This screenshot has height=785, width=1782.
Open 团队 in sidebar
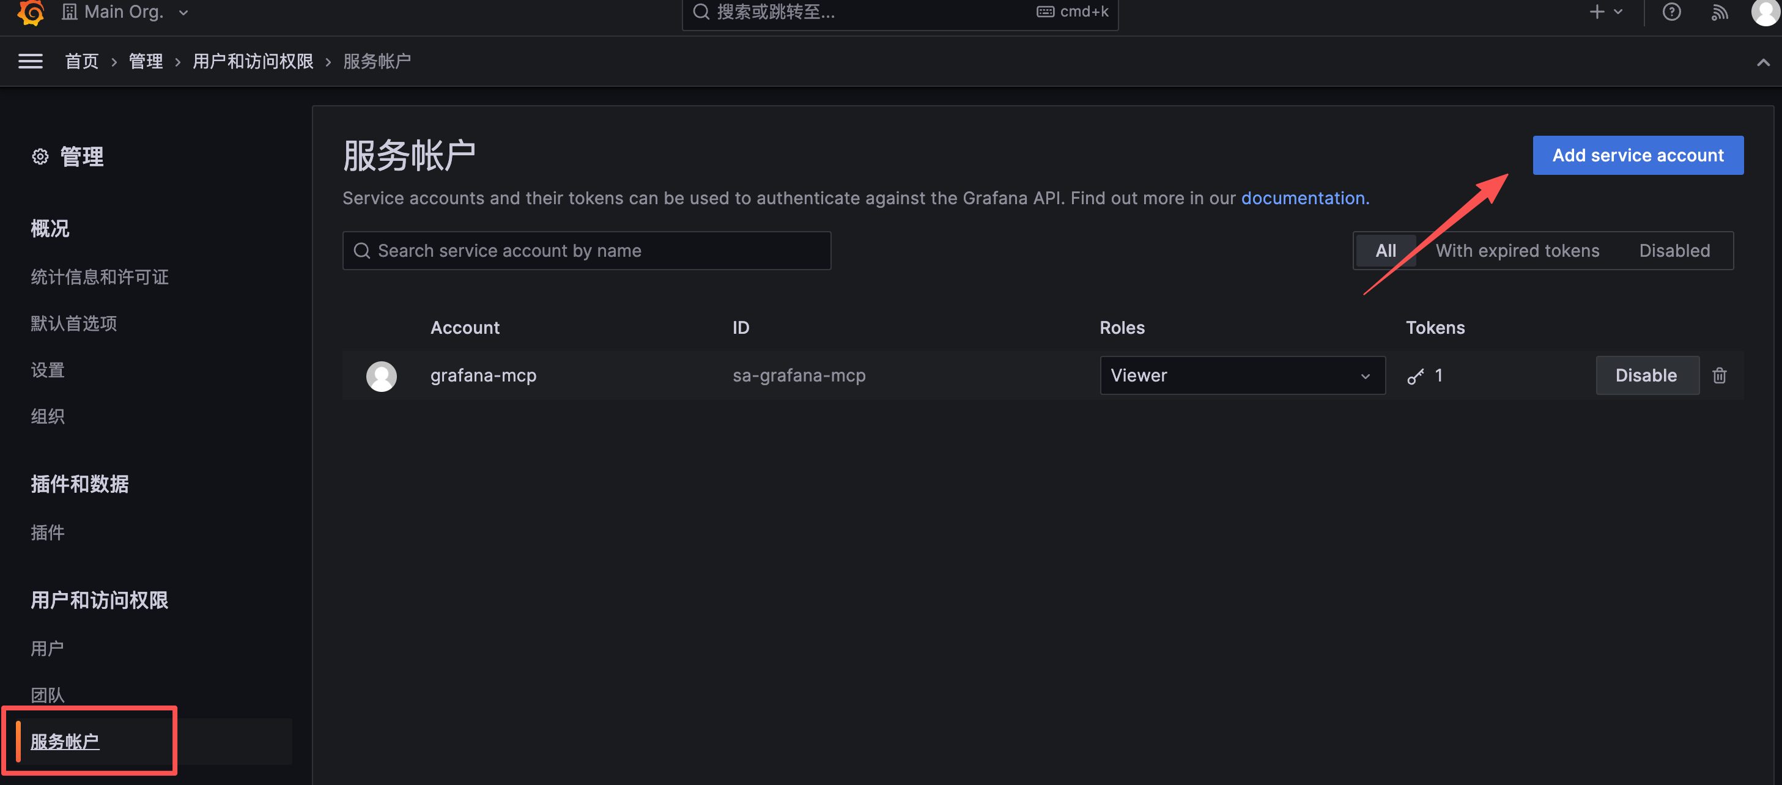tap(48, 695)
